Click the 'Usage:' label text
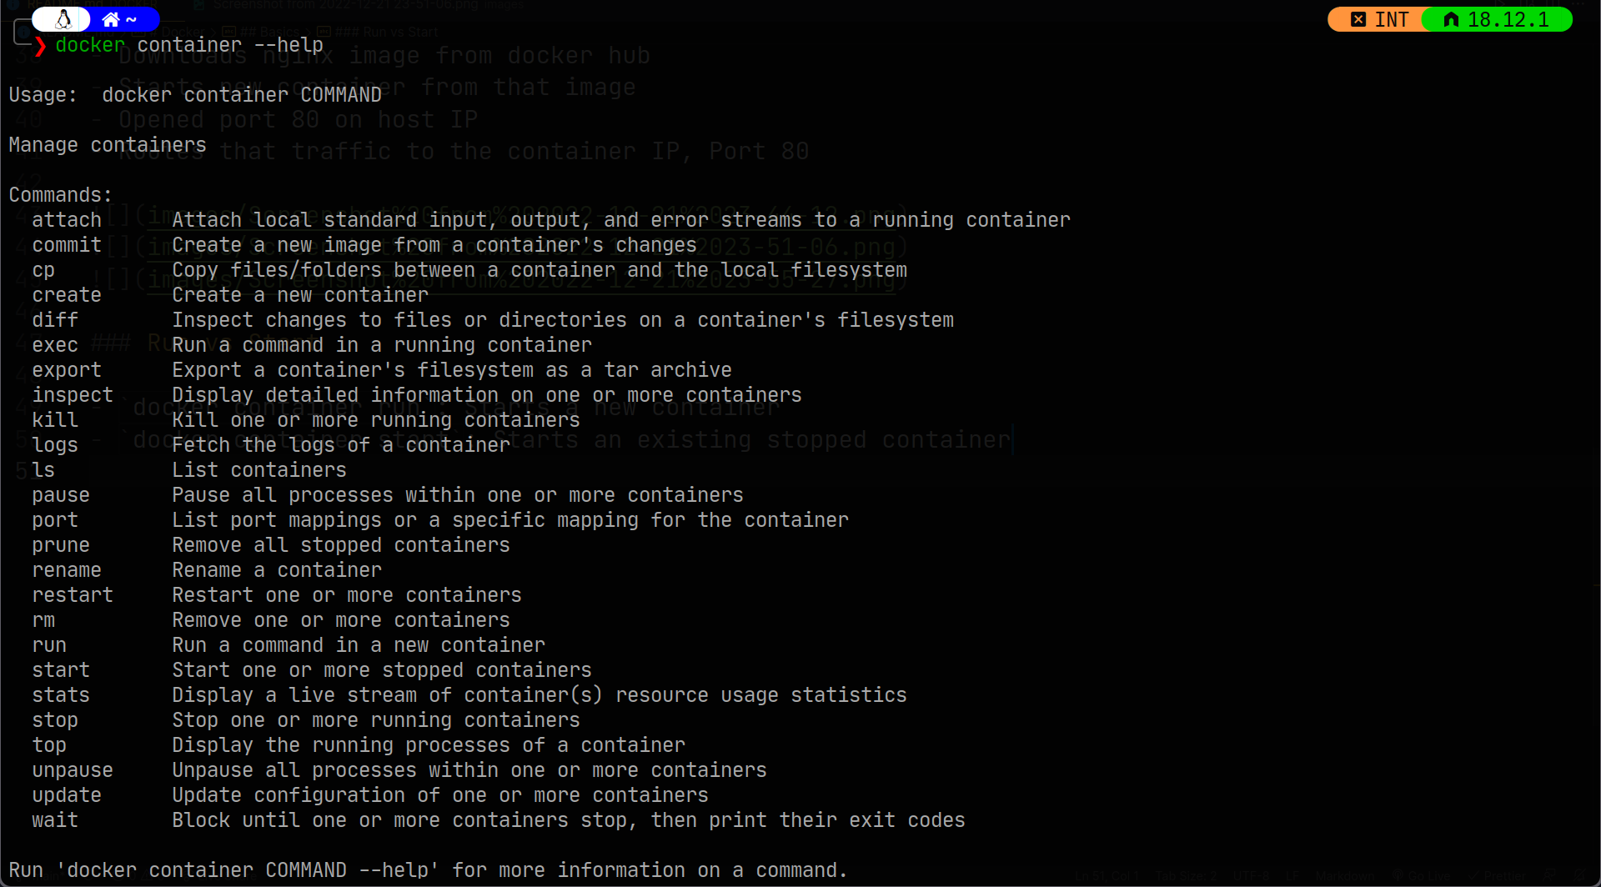 [43, 95]
